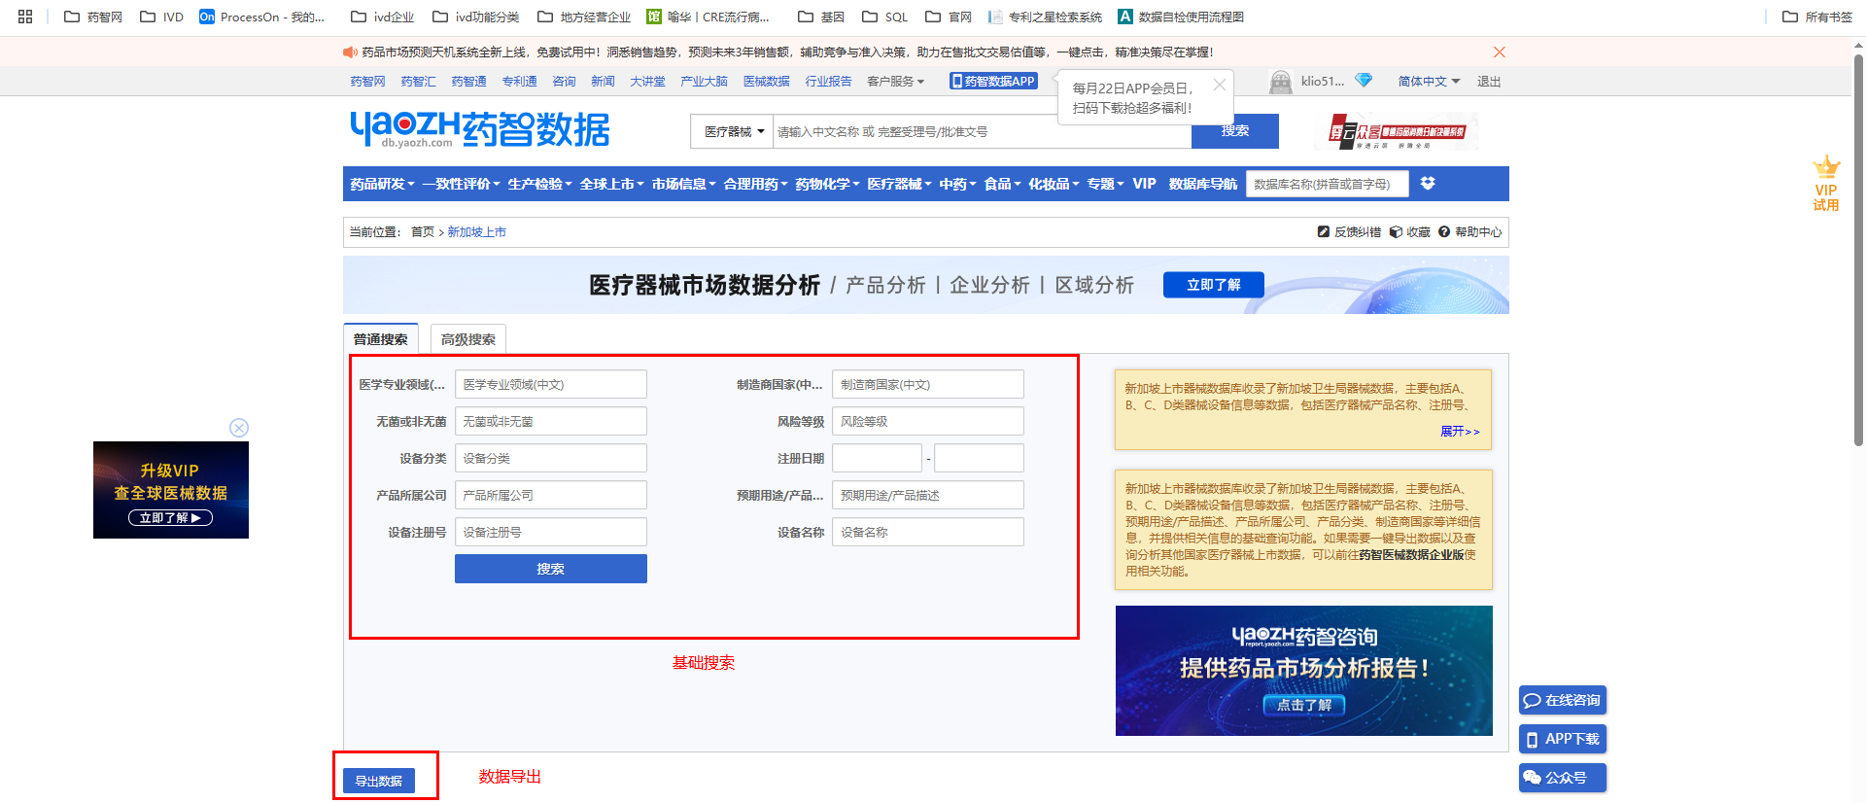
Task: Expand the 药品研发 nav menu
Action: tap(382, 184)
